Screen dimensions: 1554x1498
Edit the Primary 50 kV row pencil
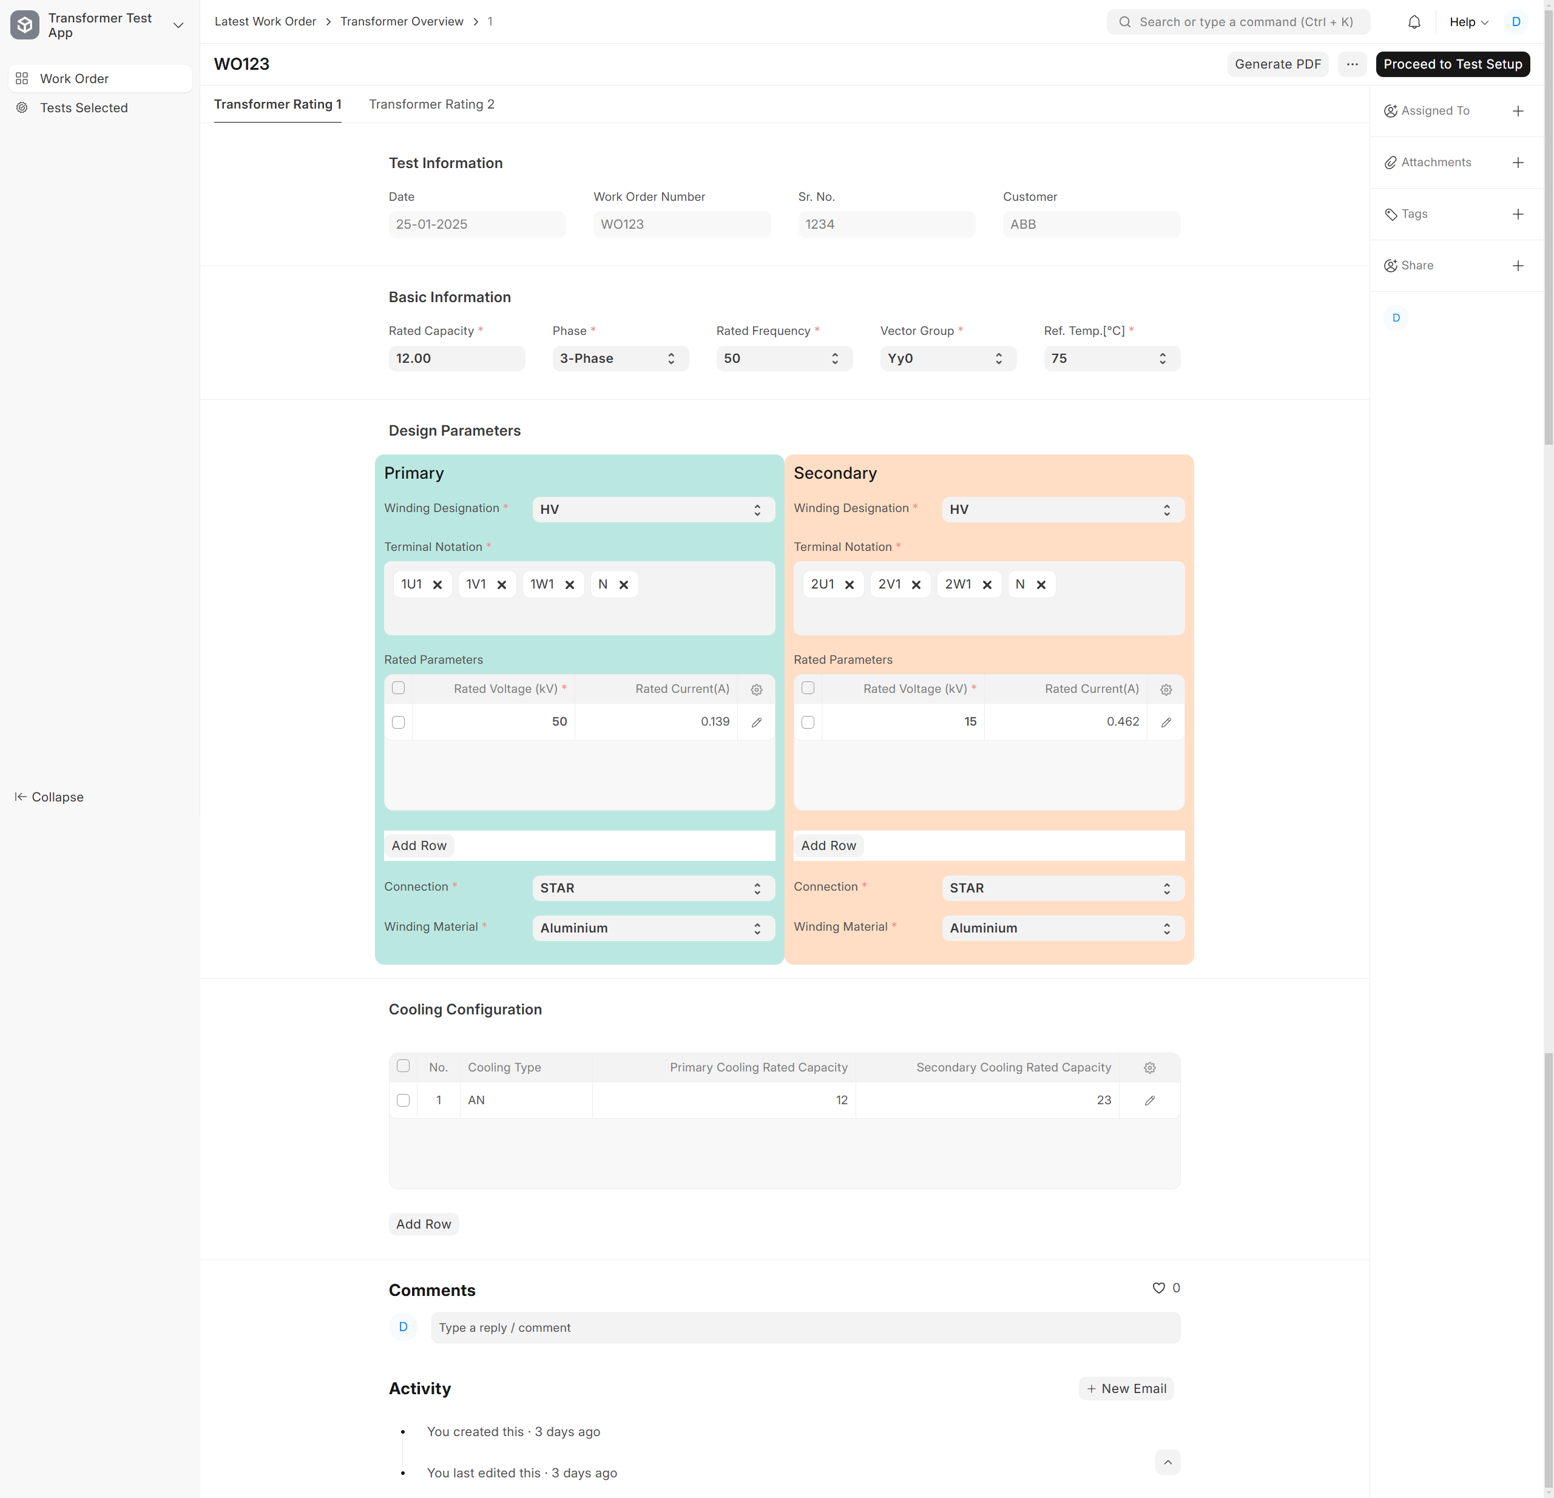[757, 722]
